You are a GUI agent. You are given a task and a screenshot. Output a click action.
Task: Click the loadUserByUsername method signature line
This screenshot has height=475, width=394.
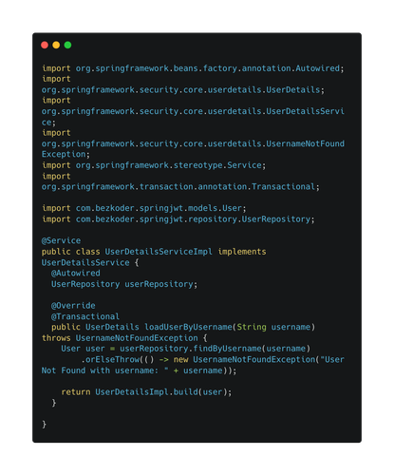(183, 327)
